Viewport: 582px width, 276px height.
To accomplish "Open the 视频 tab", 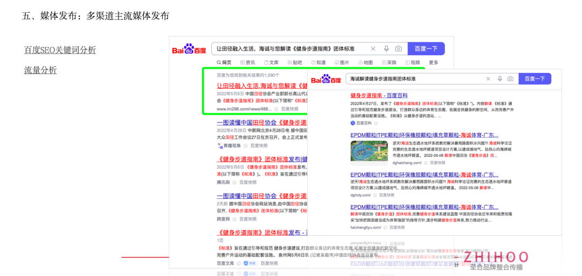I will click(x=413, y=62).
